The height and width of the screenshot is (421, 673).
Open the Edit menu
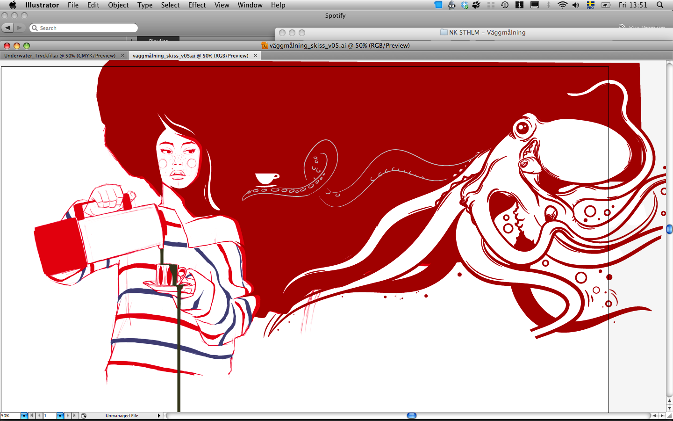93,5
